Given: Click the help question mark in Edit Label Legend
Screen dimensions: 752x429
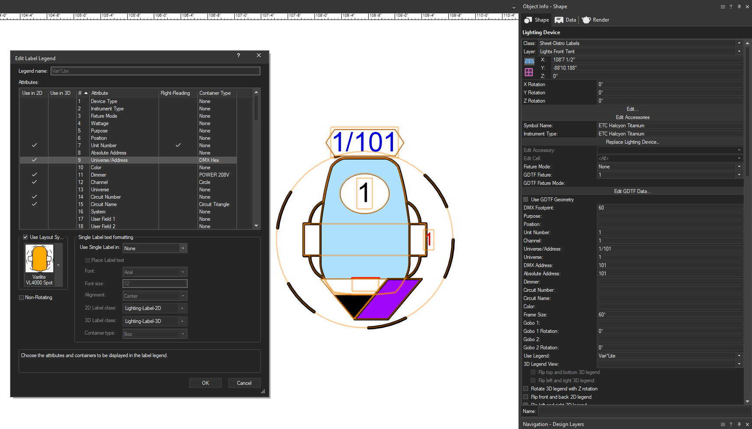Looking at the screenshot, I should (238, 55).
